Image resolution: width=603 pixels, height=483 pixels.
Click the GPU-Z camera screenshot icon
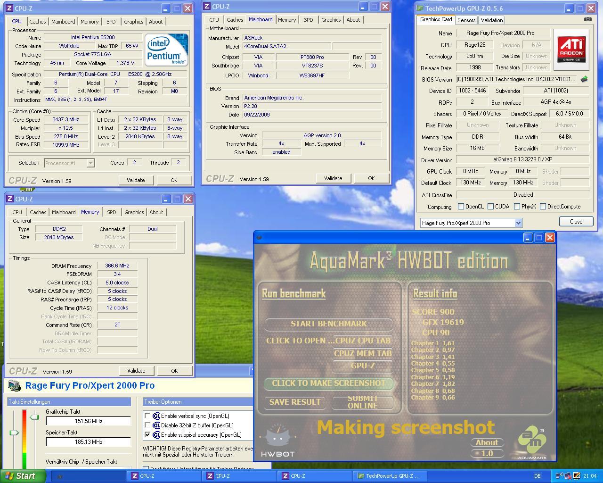coord(587,19)
